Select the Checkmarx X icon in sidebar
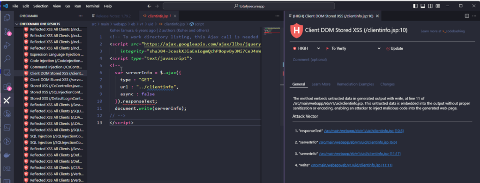 (7, 100)
